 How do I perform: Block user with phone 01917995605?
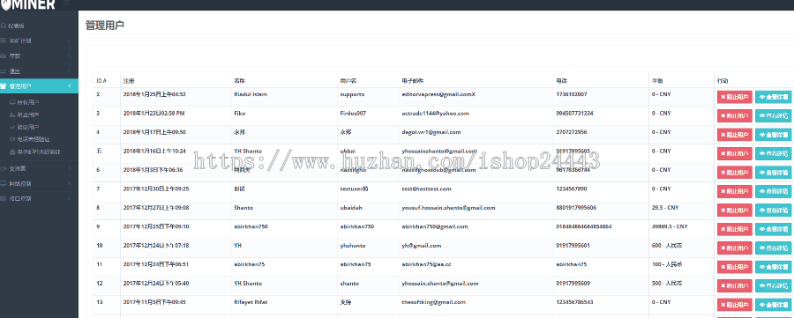coord(734,153)
